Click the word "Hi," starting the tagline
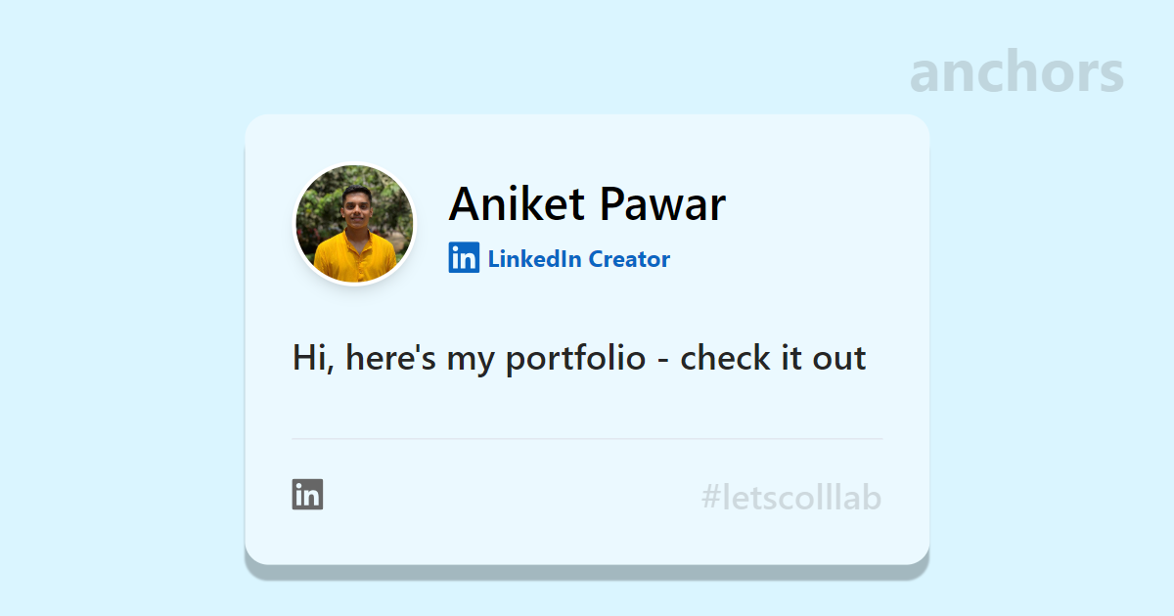This screenshot has height=616, width=1174. click(313, 359)
